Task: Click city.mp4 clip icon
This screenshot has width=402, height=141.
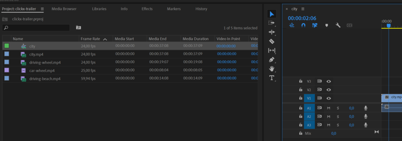Action: tap(23, 54)
